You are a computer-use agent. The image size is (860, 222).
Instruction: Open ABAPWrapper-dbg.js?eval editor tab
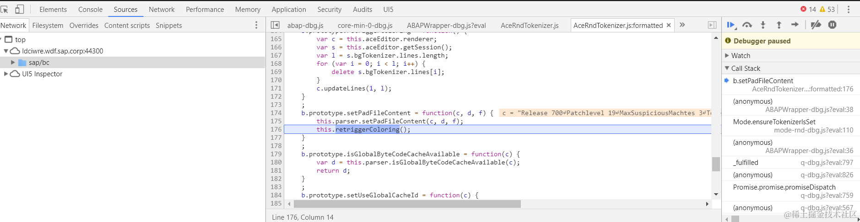446,26
